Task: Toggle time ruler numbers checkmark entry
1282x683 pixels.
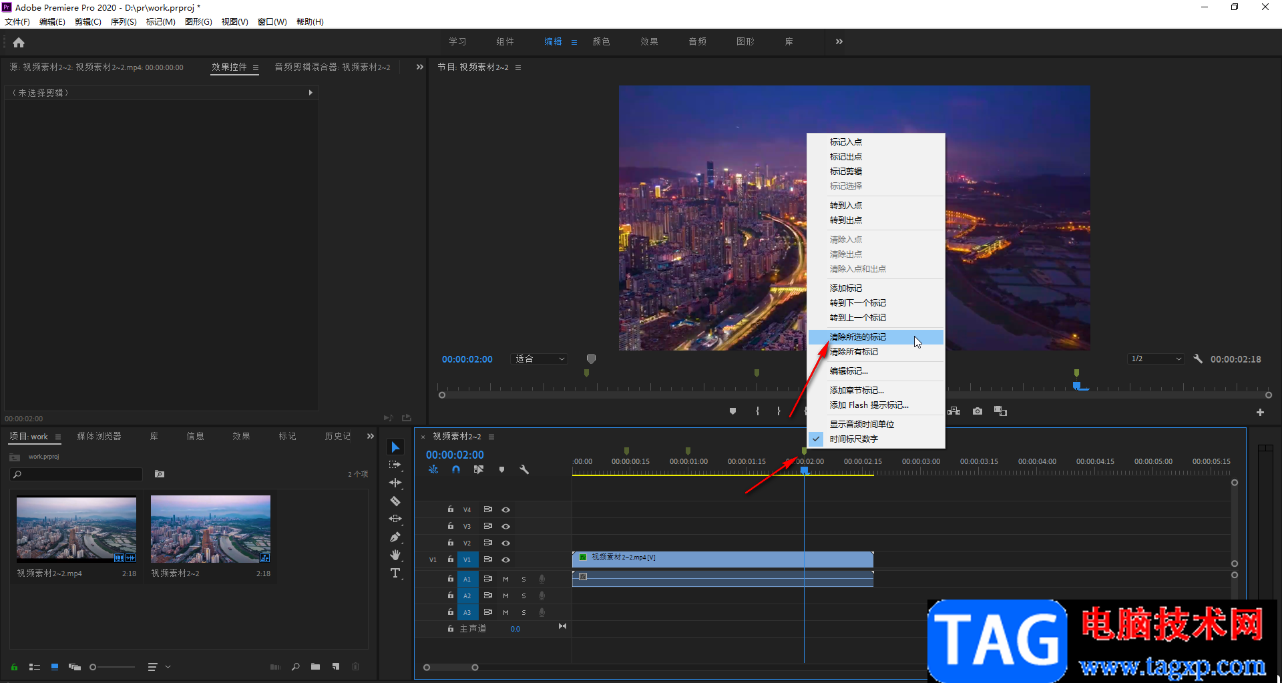Action: pyautogui.click(x=876, y=439)
